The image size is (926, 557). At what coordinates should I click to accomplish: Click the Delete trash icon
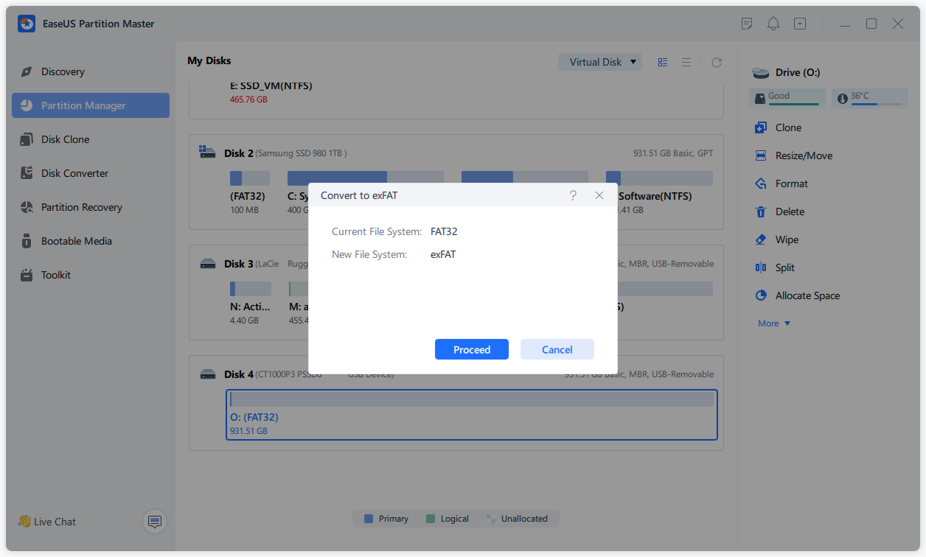(761, 211)
